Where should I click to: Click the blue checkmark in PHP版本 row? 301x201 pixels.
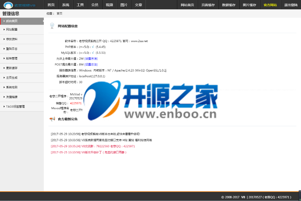(x=93, y=47)
